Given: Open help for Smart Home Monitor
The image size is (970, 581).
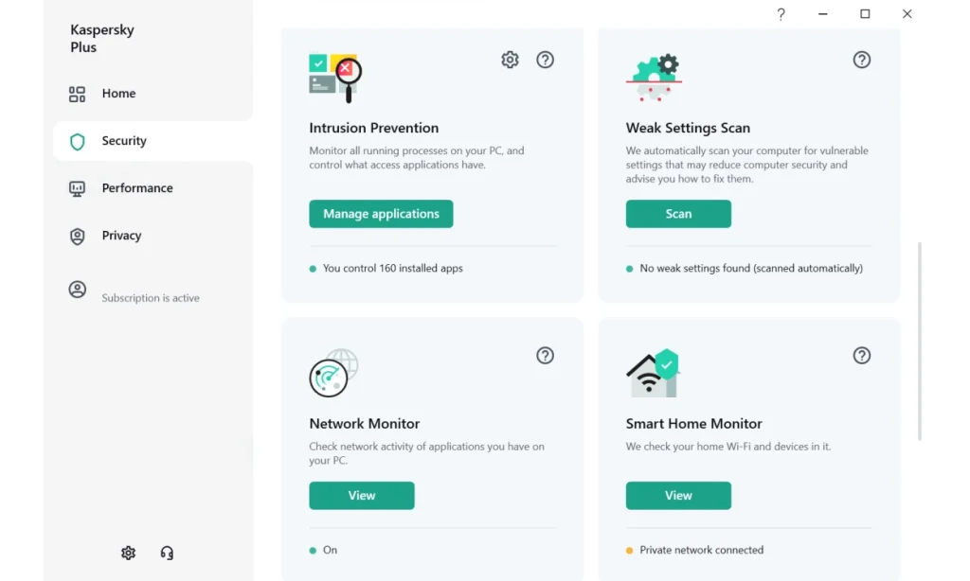Looking at the screenshot, I should coord(861,356).
